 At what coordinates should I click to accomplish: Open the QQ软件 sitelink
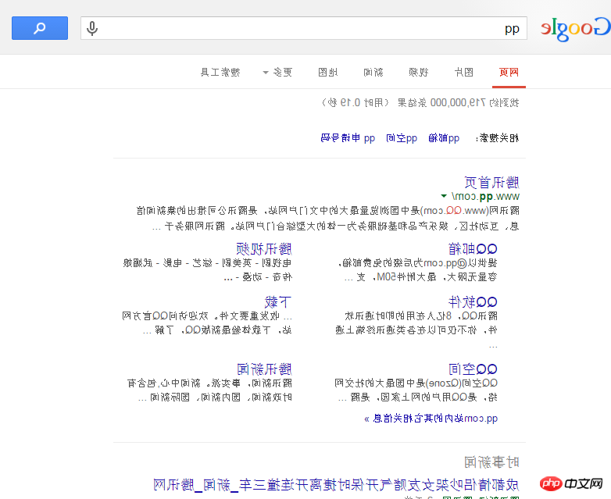[x=473, y=301]
